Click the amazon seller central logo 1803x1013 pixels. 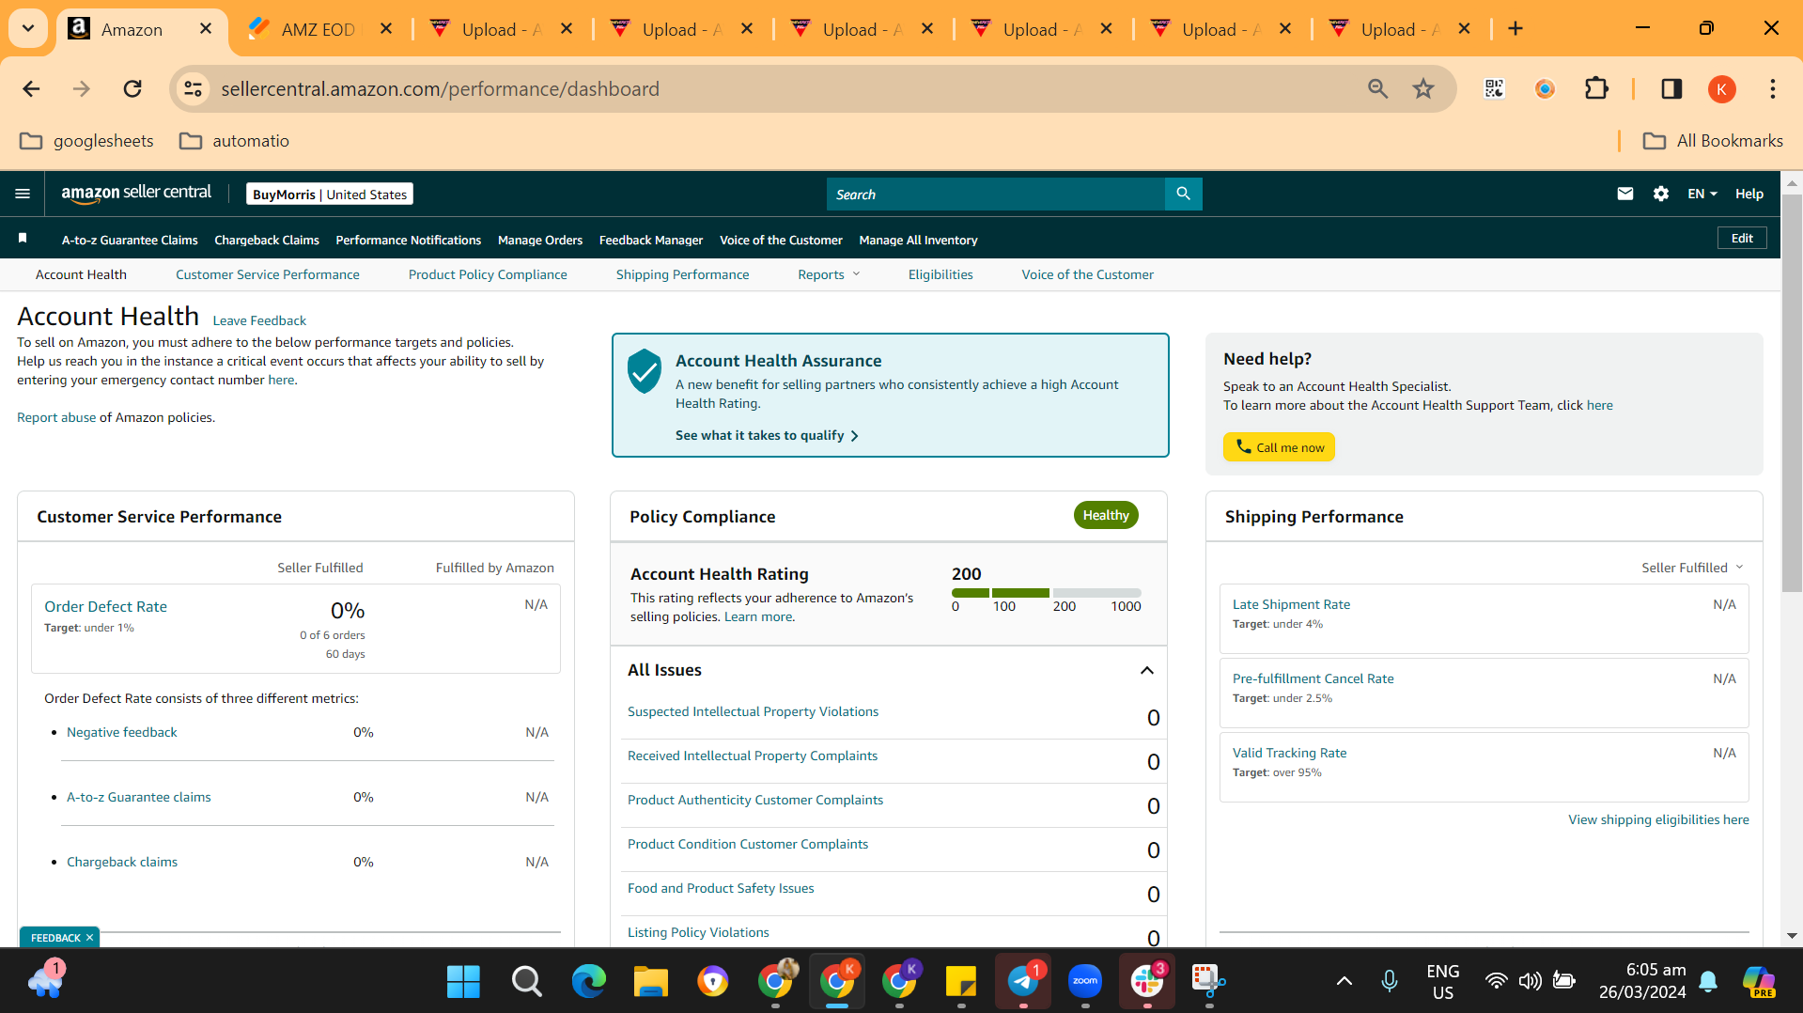(136, 194)
